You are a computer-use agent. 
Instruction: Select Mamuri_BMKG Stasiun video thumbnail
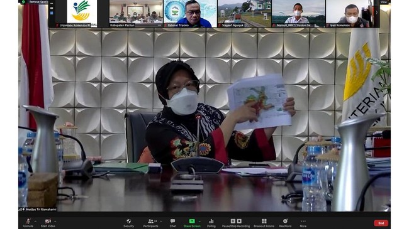tap(298, 14)
